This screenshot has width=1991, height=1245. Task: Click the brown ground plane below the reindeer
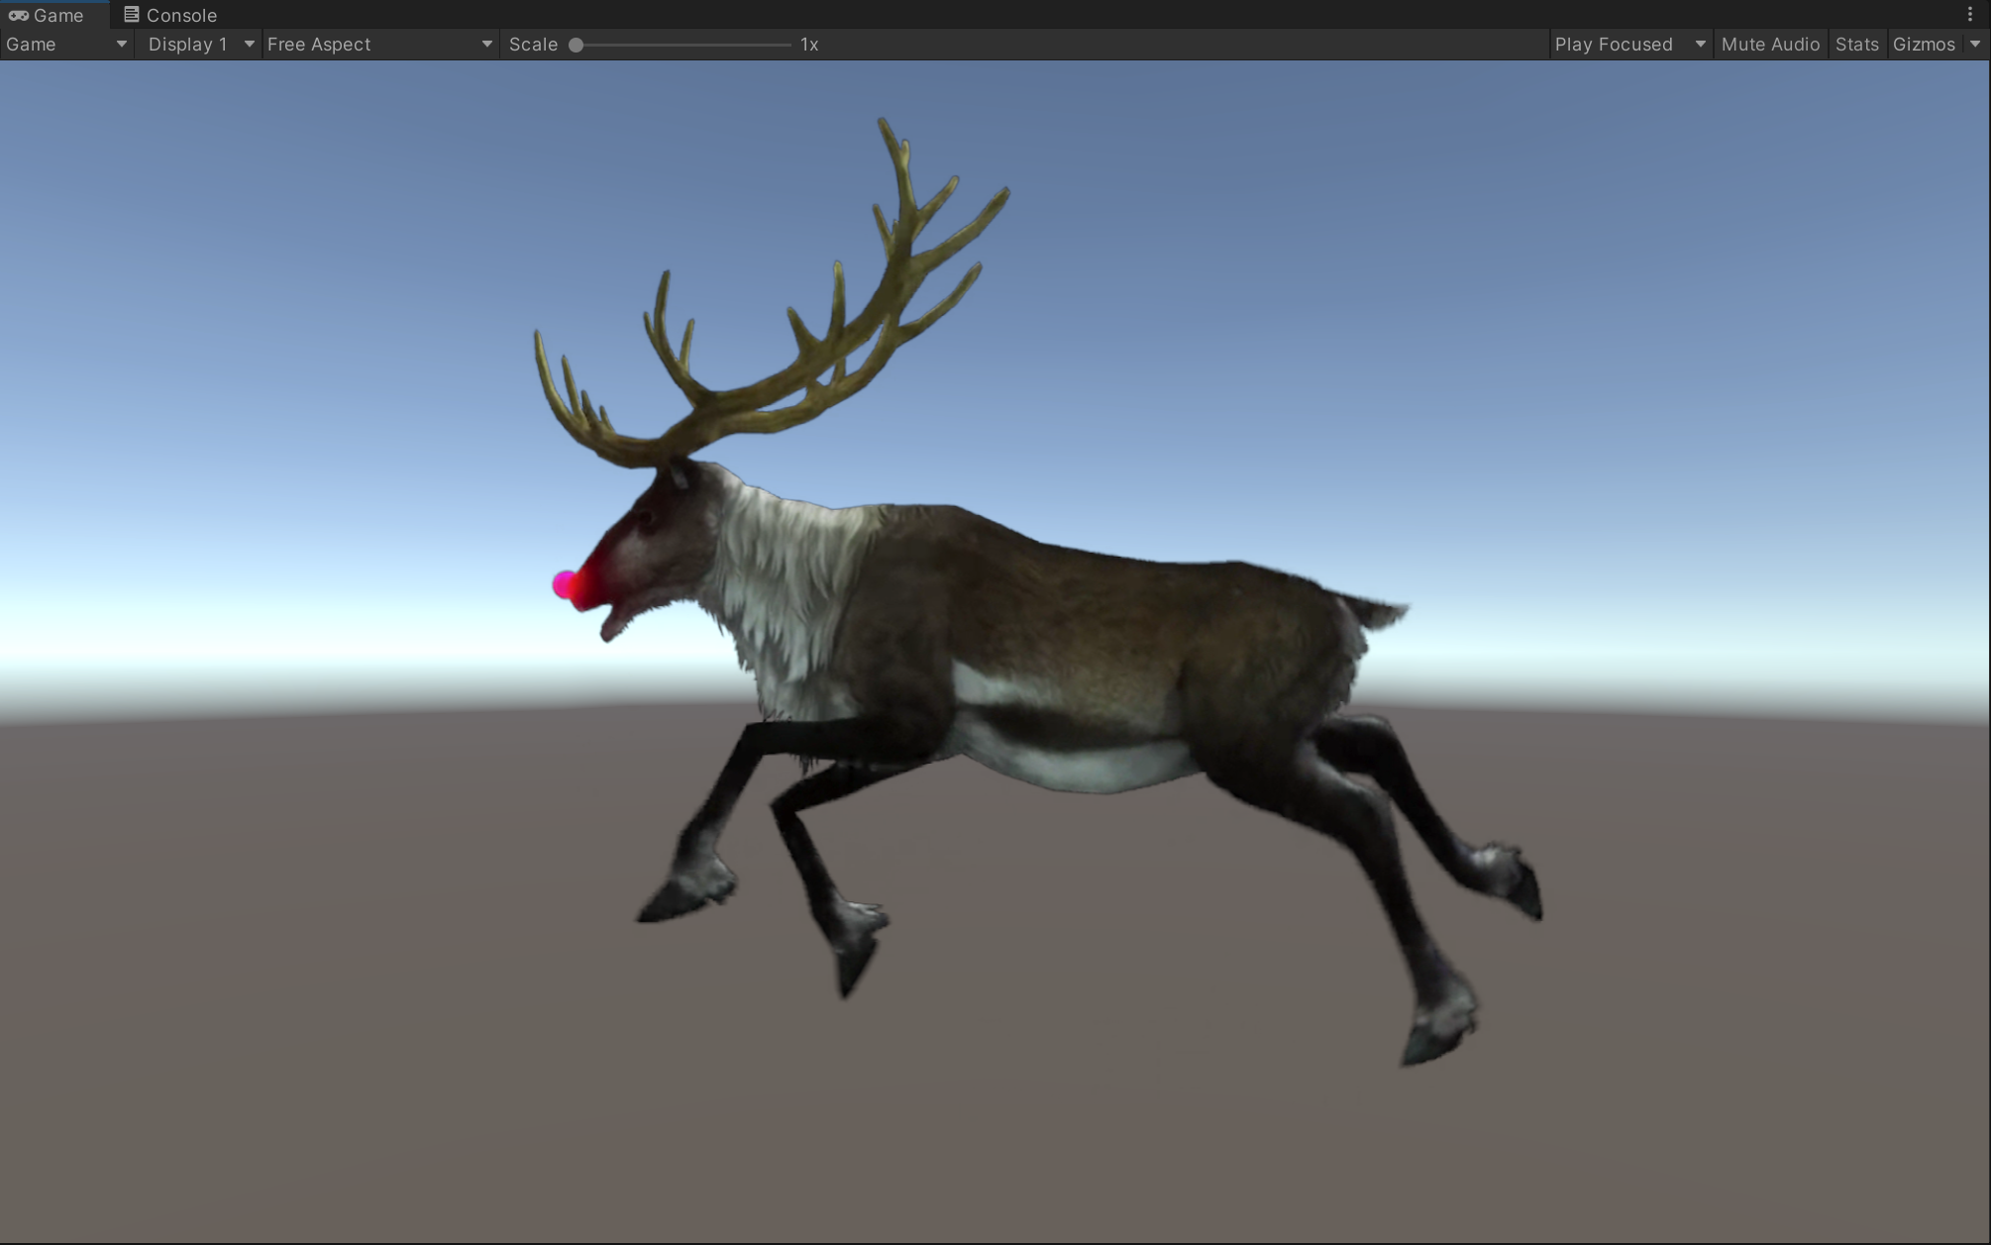[991, 1139]
